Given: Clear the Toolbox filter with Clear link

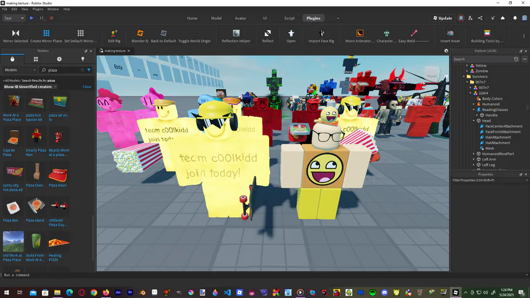Looking at the screenshot, I should [87, 87].
